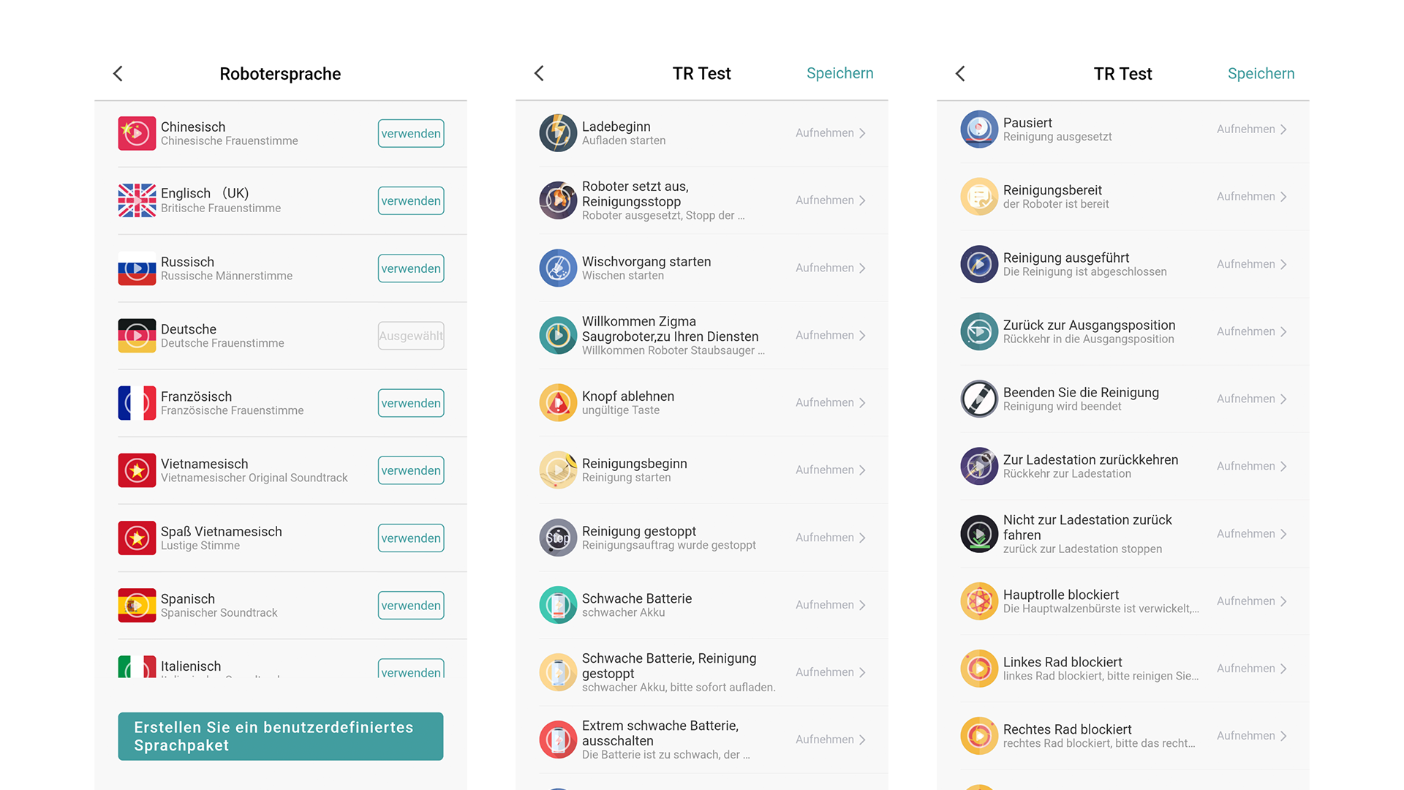
Task: Play the Chinesisch voice sample flag icon
Action: click(137, 133)
